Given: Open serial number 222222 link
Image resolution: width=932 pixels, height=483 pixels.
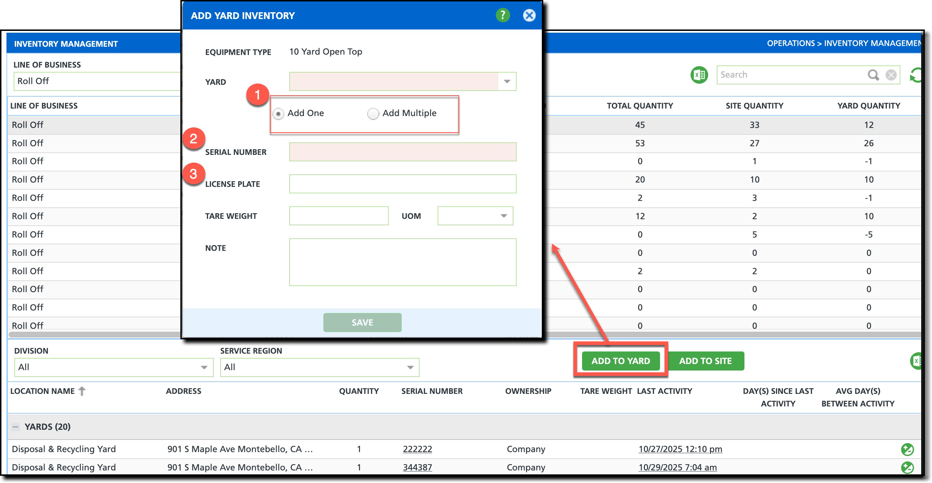Looking at the screenshot, I should click(x=417, y=449).
